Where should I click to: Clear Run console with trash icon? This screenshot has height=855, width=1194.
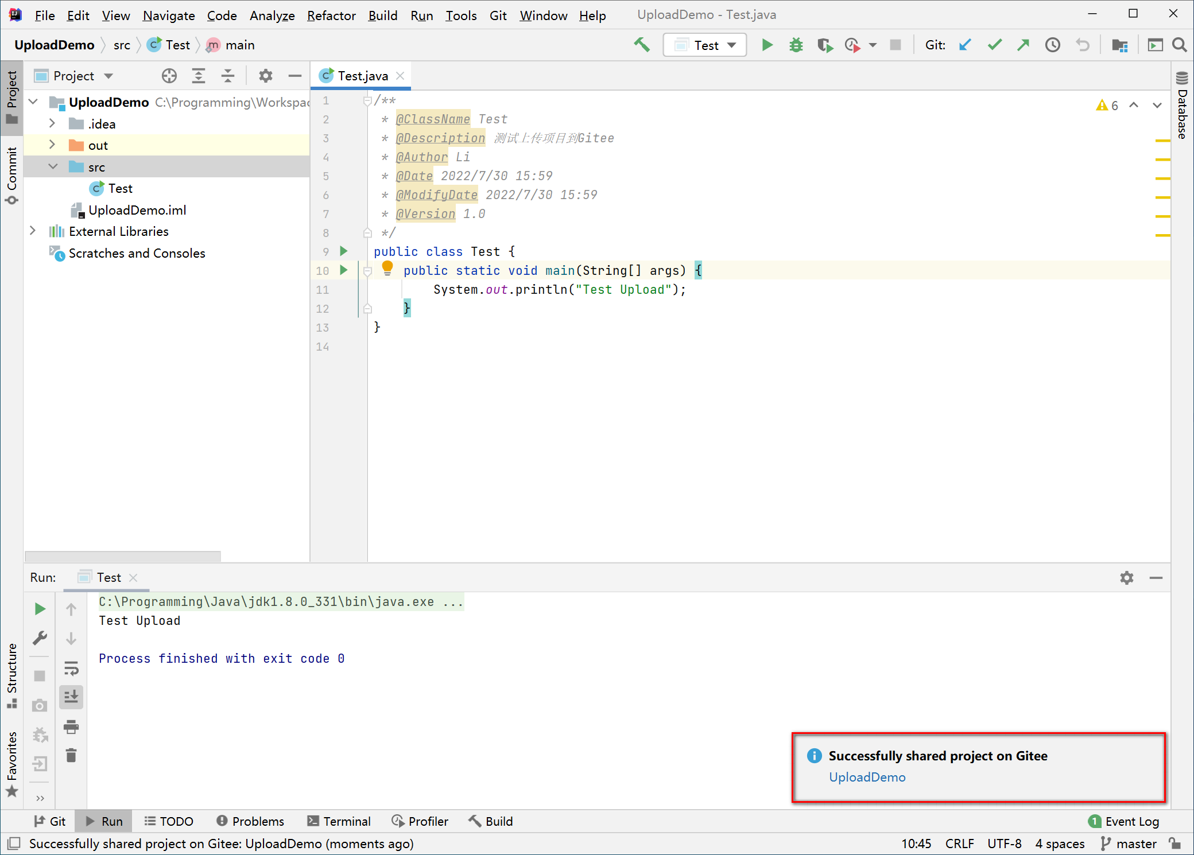click(x=71, y=756)
